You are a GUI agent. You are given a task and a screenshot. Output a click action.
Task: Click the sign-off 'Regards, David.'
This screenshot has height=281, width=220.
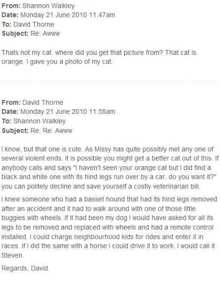(25, 268)
